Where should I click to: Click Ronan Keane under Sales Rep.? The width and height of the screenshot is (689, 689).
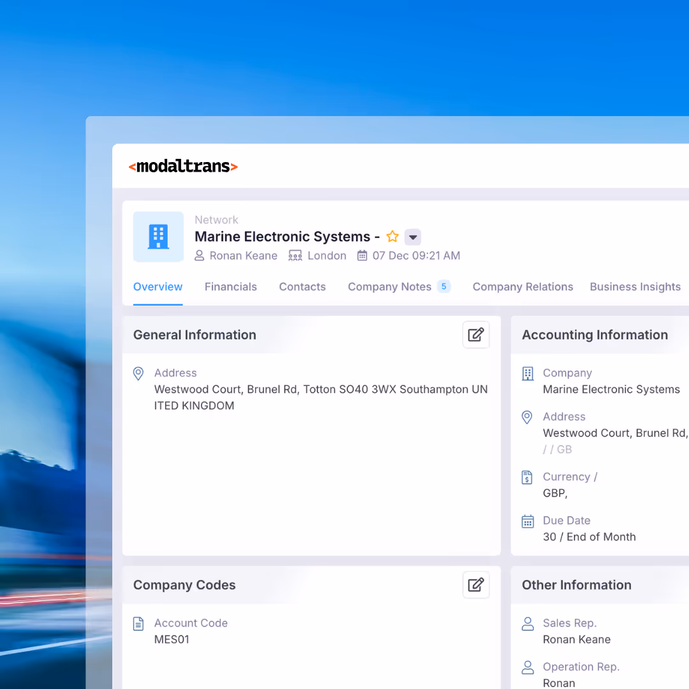577,639
